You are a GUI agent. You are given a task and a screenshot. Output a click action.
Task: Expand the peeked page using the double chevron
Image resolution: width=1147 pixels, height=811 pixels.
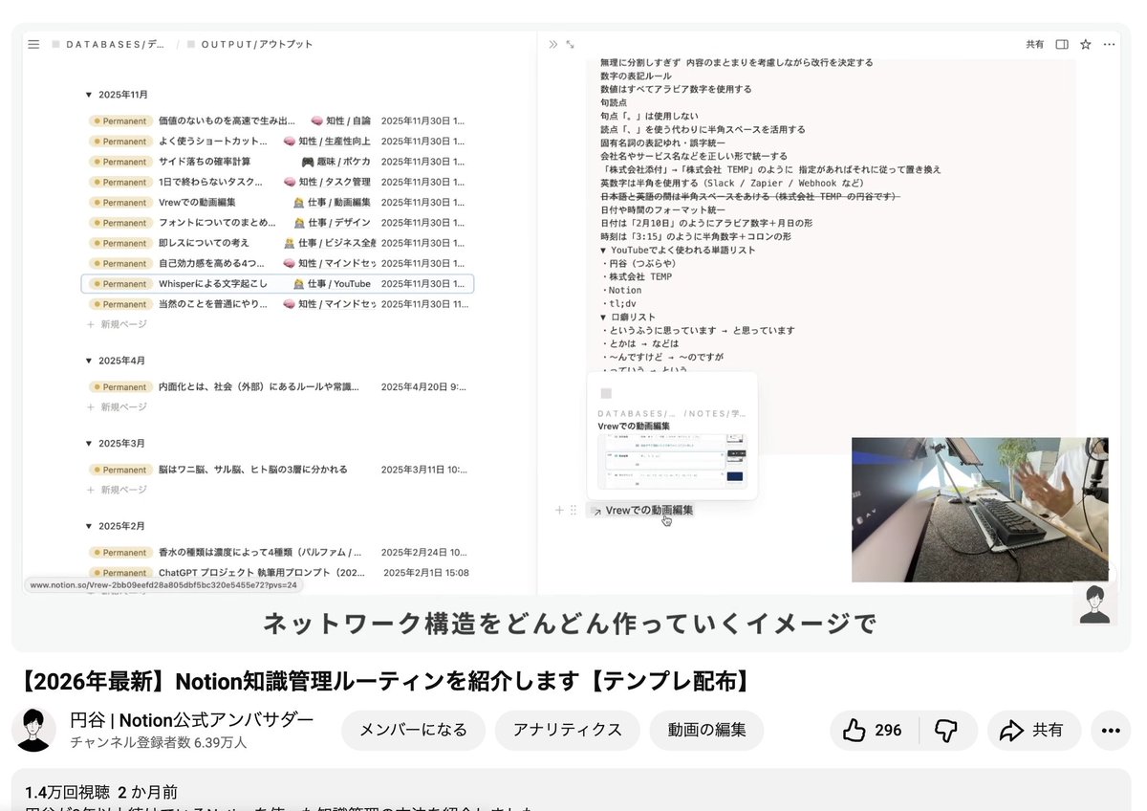point(552,43)
